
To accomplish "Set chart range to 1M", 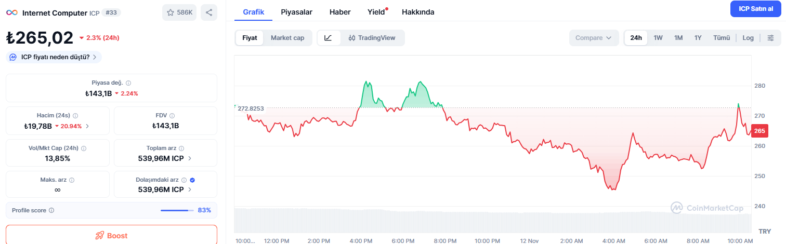I will click(678, 38).
